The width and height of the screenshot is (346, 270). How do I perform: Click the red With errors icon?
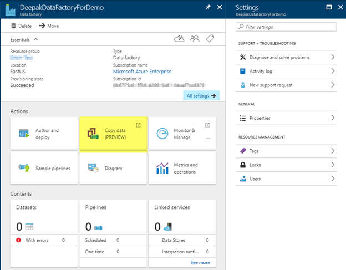coord(18,240)
